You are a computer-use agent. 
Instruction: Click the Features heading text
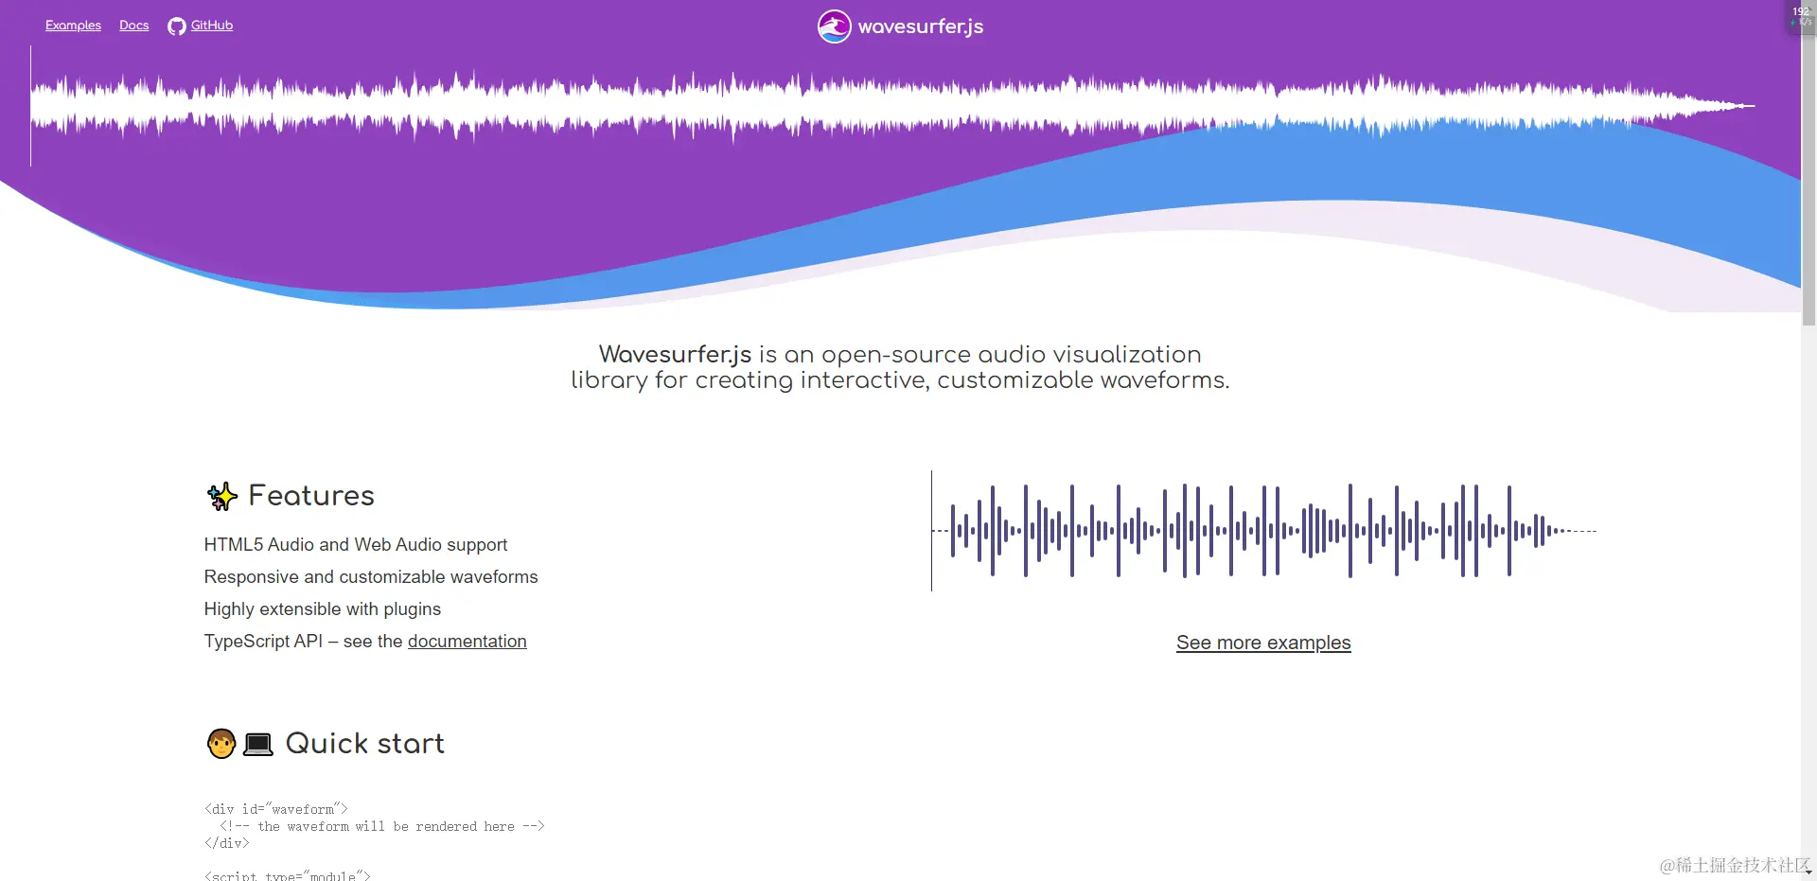point(311,496)
